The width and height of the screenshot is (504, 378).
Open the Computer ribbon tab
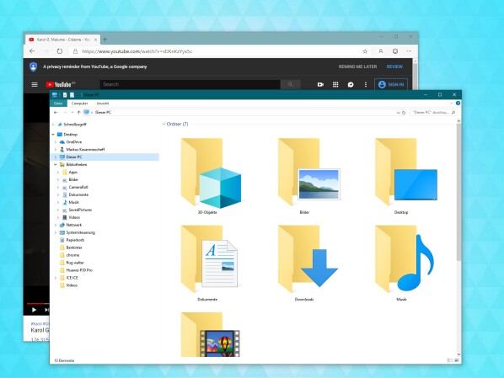(x=79, y=104)
